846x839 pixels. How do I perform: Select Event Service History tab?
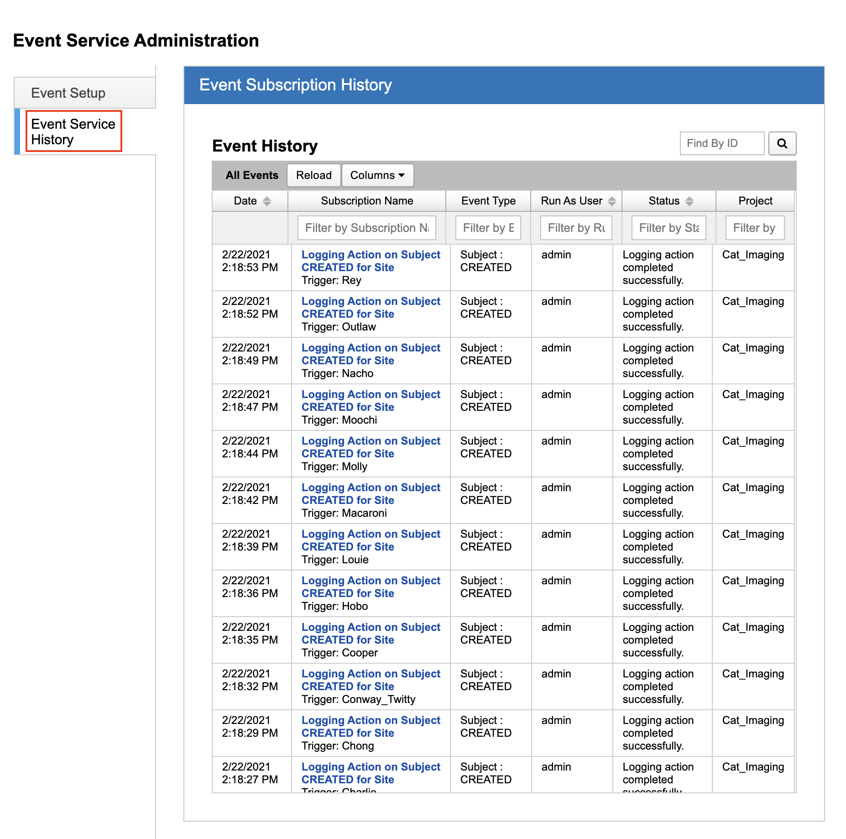(73, 131)
